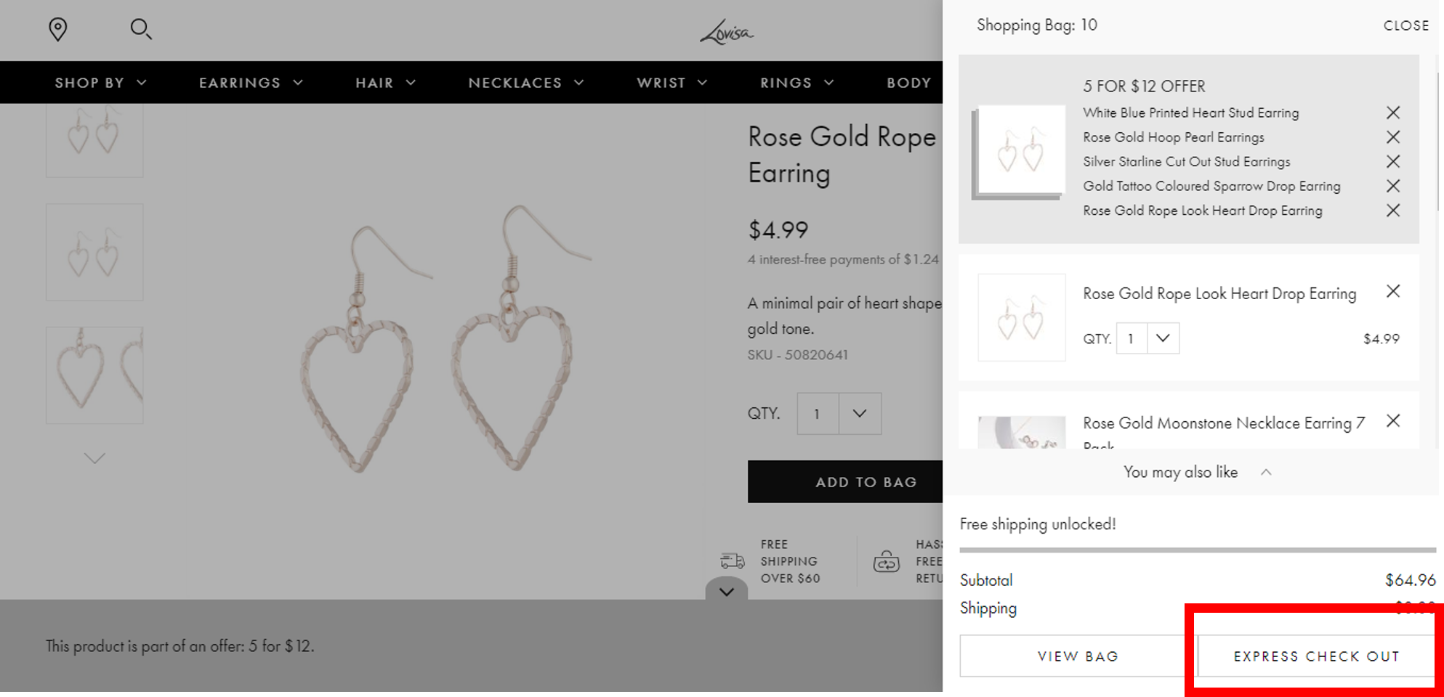This screenshot has height=697, width=1444.
Task: Remove Rose Gold Hoop Pearl Earrings
Action: pyautogui.click(x=1392, y=137)
